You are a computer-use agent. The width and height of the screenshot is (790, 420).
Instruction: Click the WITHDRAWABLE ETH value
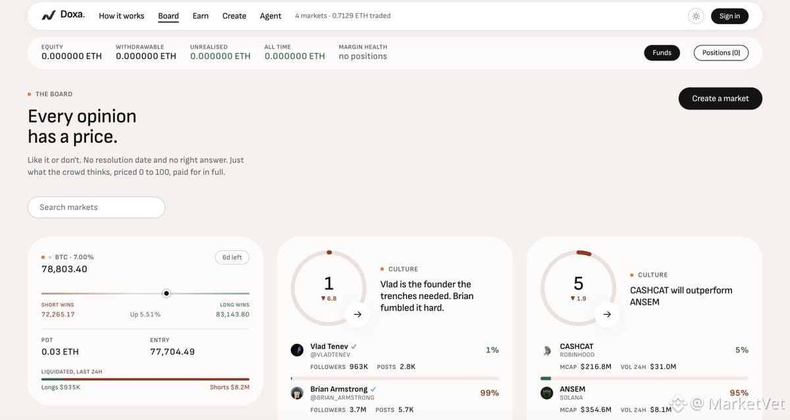(146, 57)
